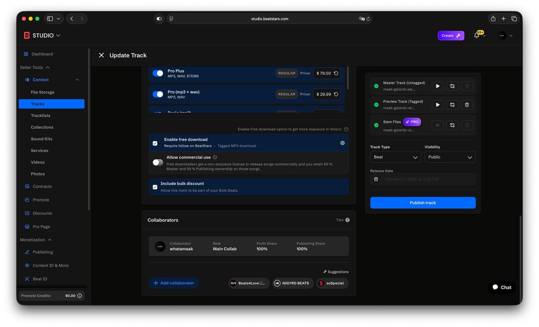This screenshot has height=327, width=539.
Task: Toggle the Pro Plus license switch
Action: (x=158, y=73)
